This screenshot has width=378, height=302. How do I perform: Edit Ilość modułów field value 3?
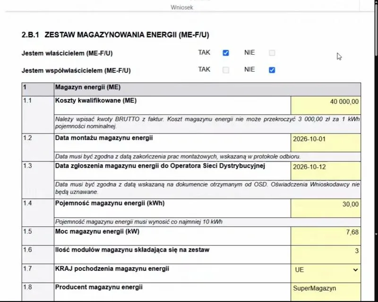click(326, 254)
